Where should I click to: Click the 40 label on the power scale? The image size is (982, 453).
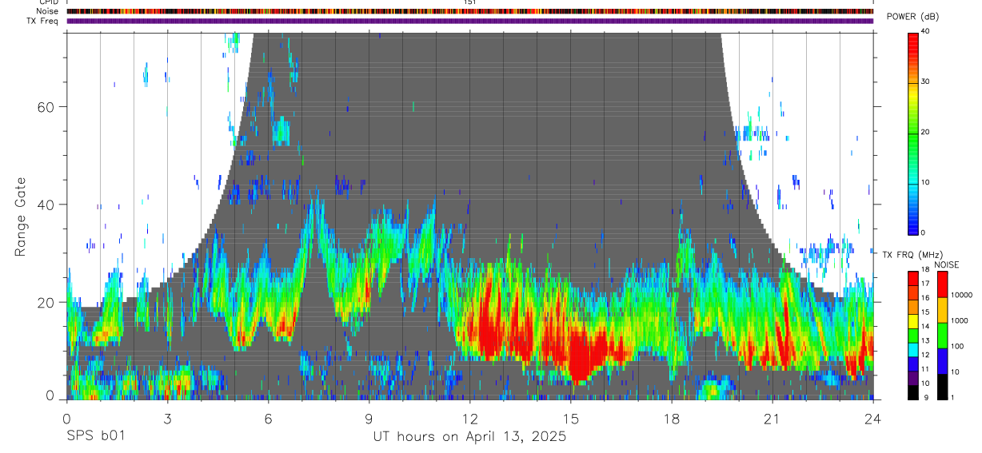[x=925, y=31]
